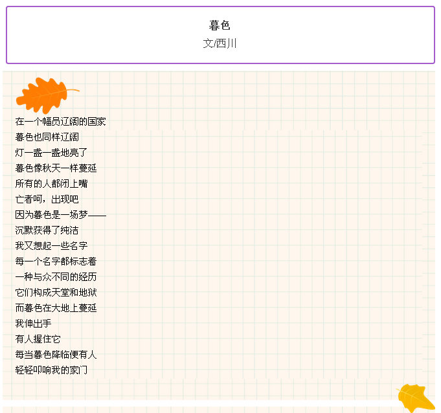Click the line 沉默获得了纯洁
The image size is (441, 413).
pos(47,230)
